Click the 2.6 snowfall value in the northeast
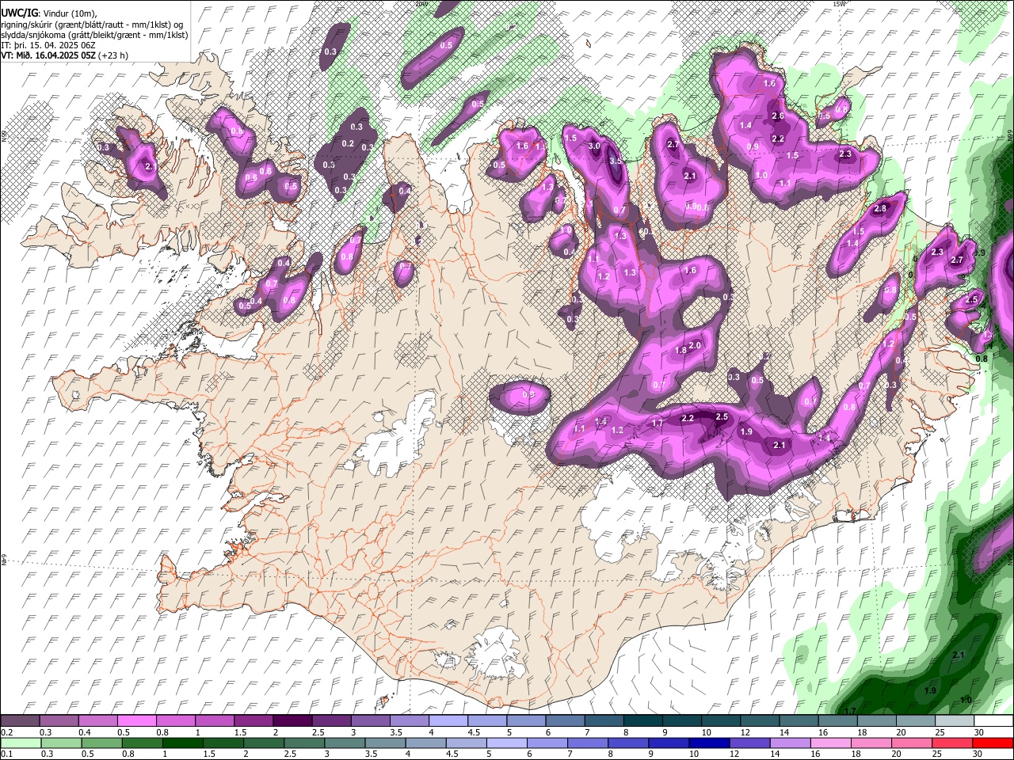 point(777,116)
